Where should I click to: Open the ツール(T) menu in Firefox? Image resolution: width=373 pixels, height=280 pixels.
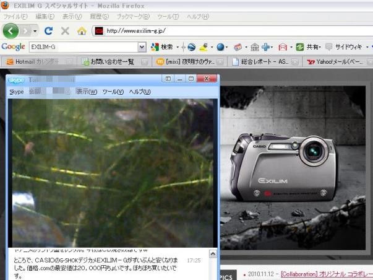(x=168, y=17)
